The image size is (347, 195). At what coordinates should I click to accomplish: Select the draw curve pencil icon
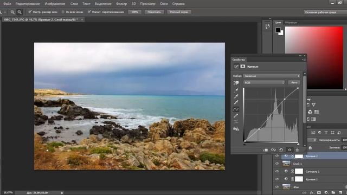coord(236,115)
